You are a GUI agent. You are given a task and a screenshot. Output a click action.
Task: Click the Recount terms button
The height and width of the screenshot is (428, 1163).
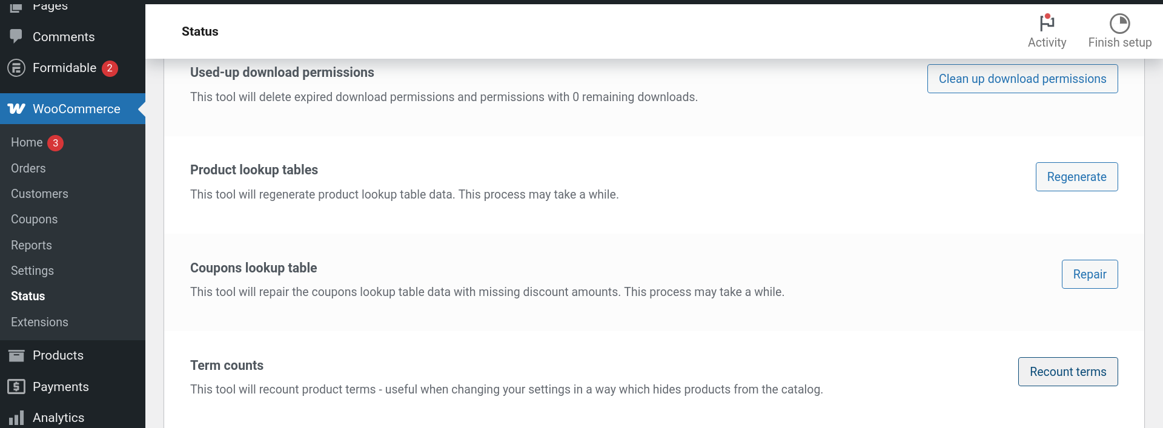tap(1067, 372)
